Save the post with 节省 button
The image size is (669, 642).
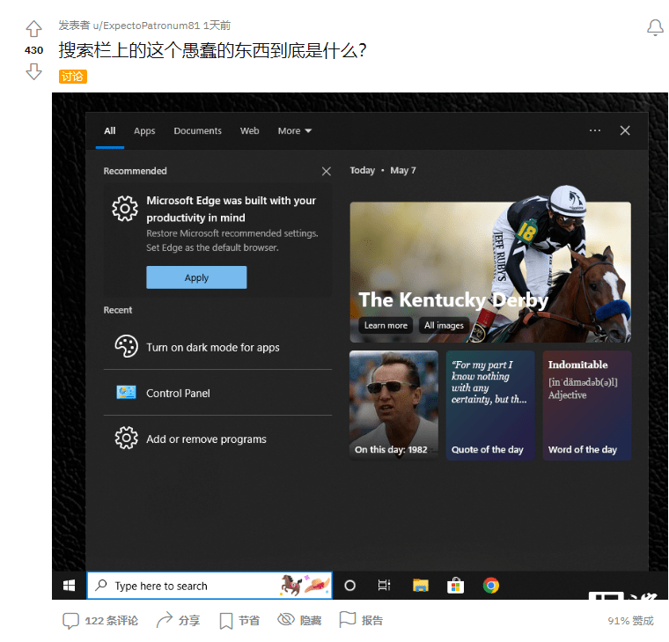(239, 621)
